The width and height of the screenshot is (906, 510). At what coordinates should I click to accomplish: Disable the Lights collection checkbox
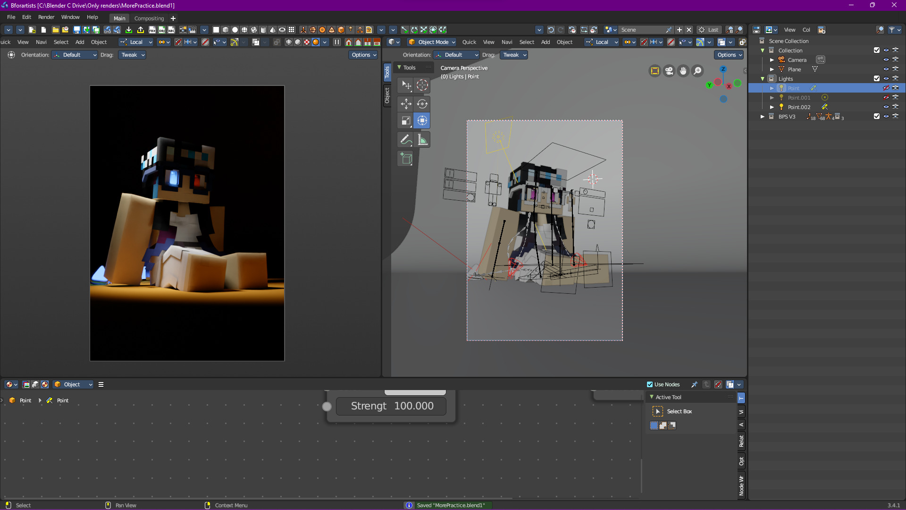(876, 79)
